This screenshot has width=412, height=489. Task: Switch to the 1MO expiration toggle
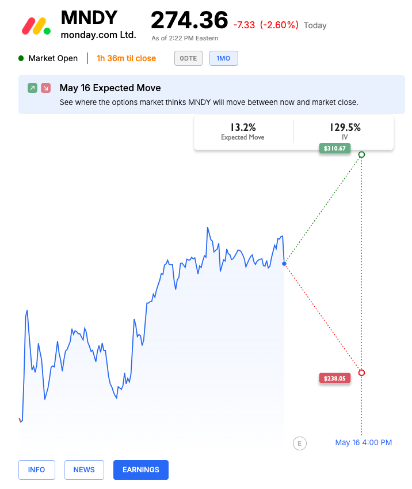point(223,58)
